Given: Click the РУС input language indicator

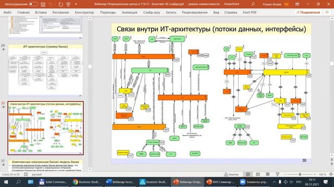Looking at the screenshot, I should pos(299,182).
